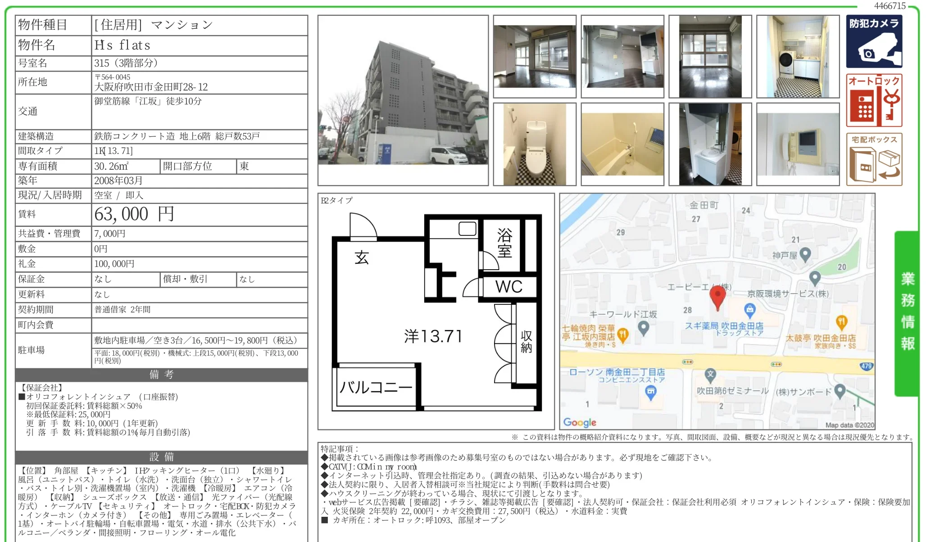926x542 pixels.
Task: Open the 業務情報 green side tab
Action: click(x=907, y=312)
